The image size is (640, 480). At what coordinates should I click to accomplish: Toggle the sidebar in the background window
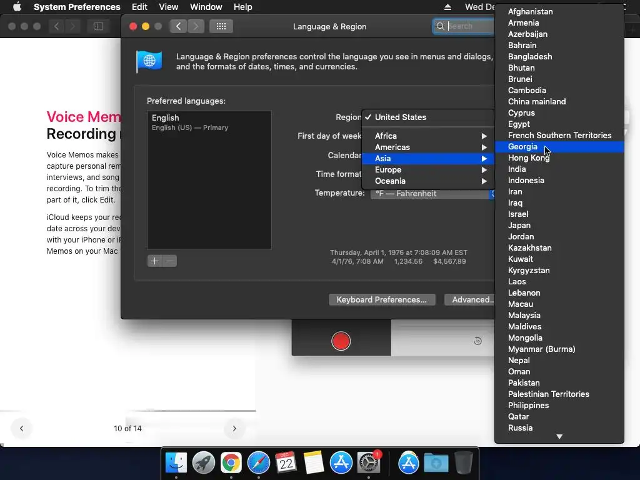[98, 26]
